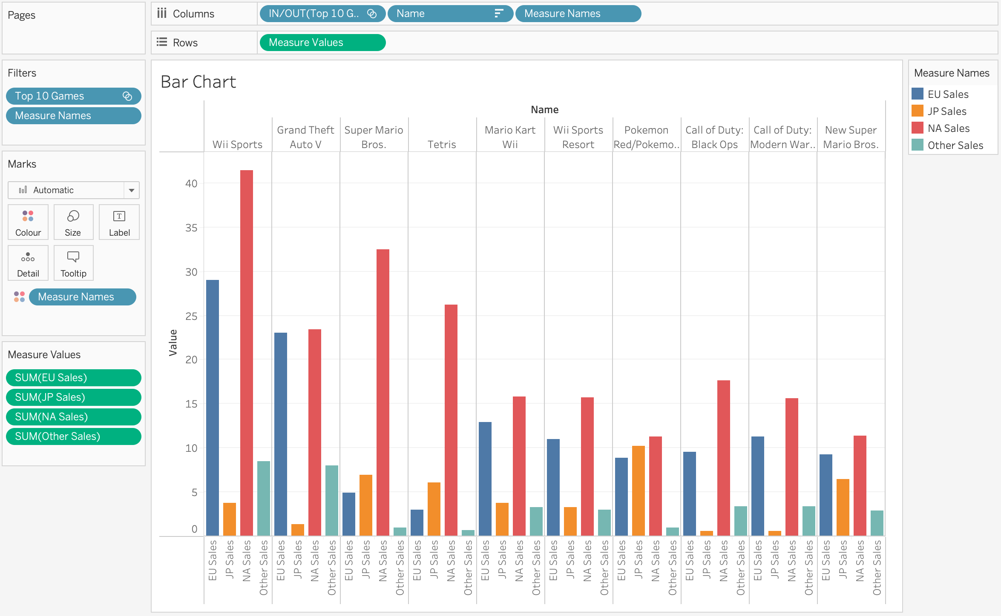Click the Marks card title

(x=22, y=164)
